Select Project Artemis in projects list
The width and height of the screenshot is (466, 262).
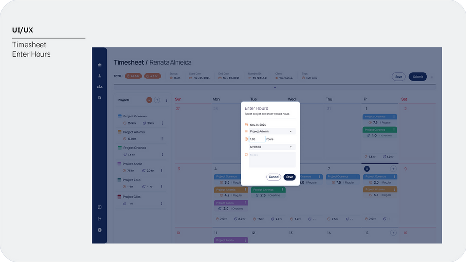[134, 132]
